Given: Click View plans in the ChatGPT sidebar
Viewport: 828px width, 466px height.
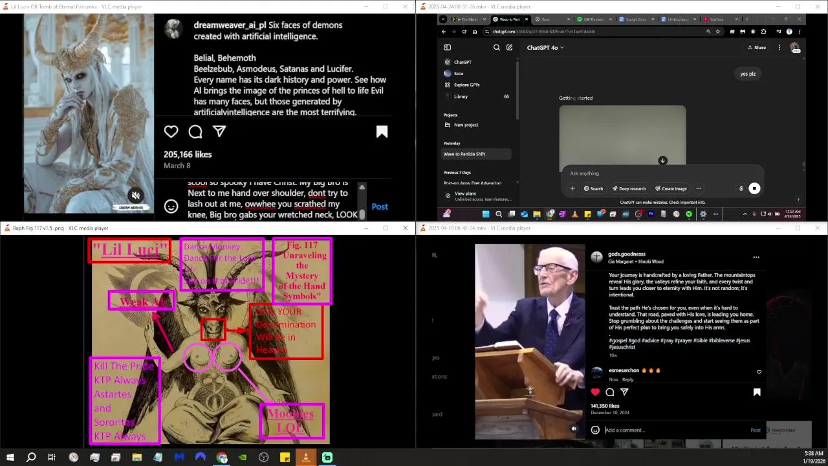Looking at the screenshot, I should click(x=477, y=195).
